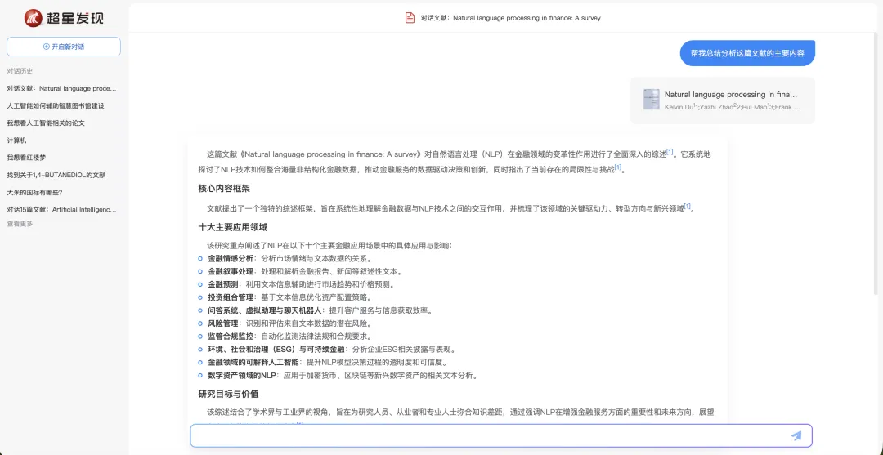The image size is (883, 455).
Task: Click bullet item 数字资产领域的NLP
Action: pyautogui.click(x=338, y=375)
